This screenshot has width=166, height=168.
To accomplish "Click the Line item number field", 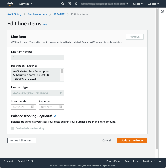I will 38,57.
